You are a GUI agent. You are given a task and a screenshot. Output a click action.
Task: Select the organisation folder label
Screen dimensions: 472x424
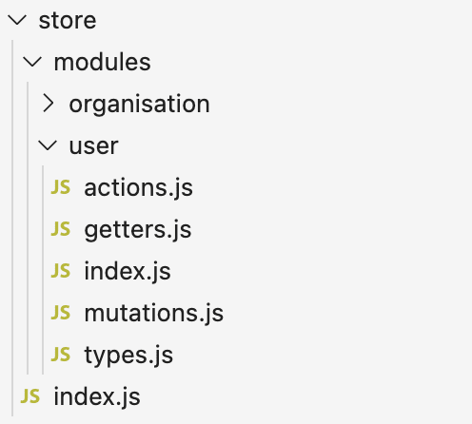(x=139, y=105)
